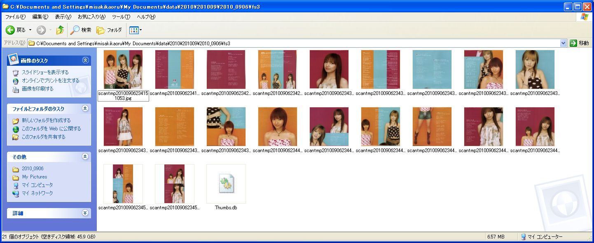Click the スライドショーを表示する slideshow icon
Image resolution: width=594 pixels, height=243 pixels.
[x=16, y=73]
